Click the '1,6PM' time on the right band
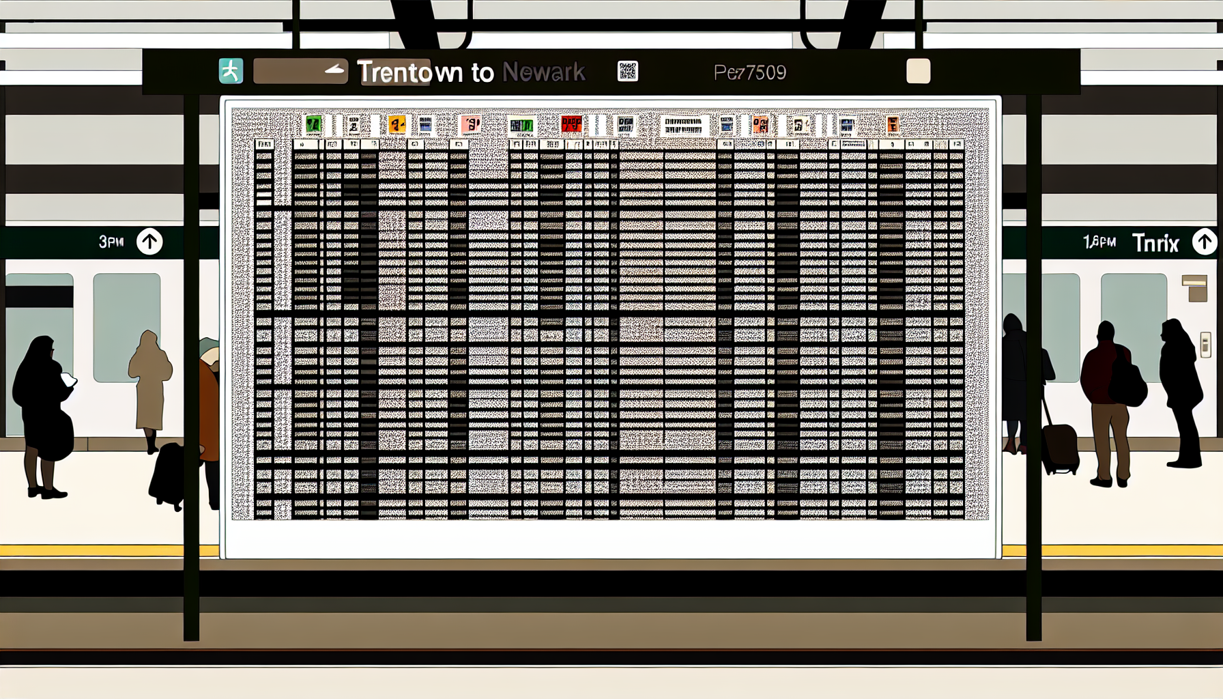 [1099, 242]
